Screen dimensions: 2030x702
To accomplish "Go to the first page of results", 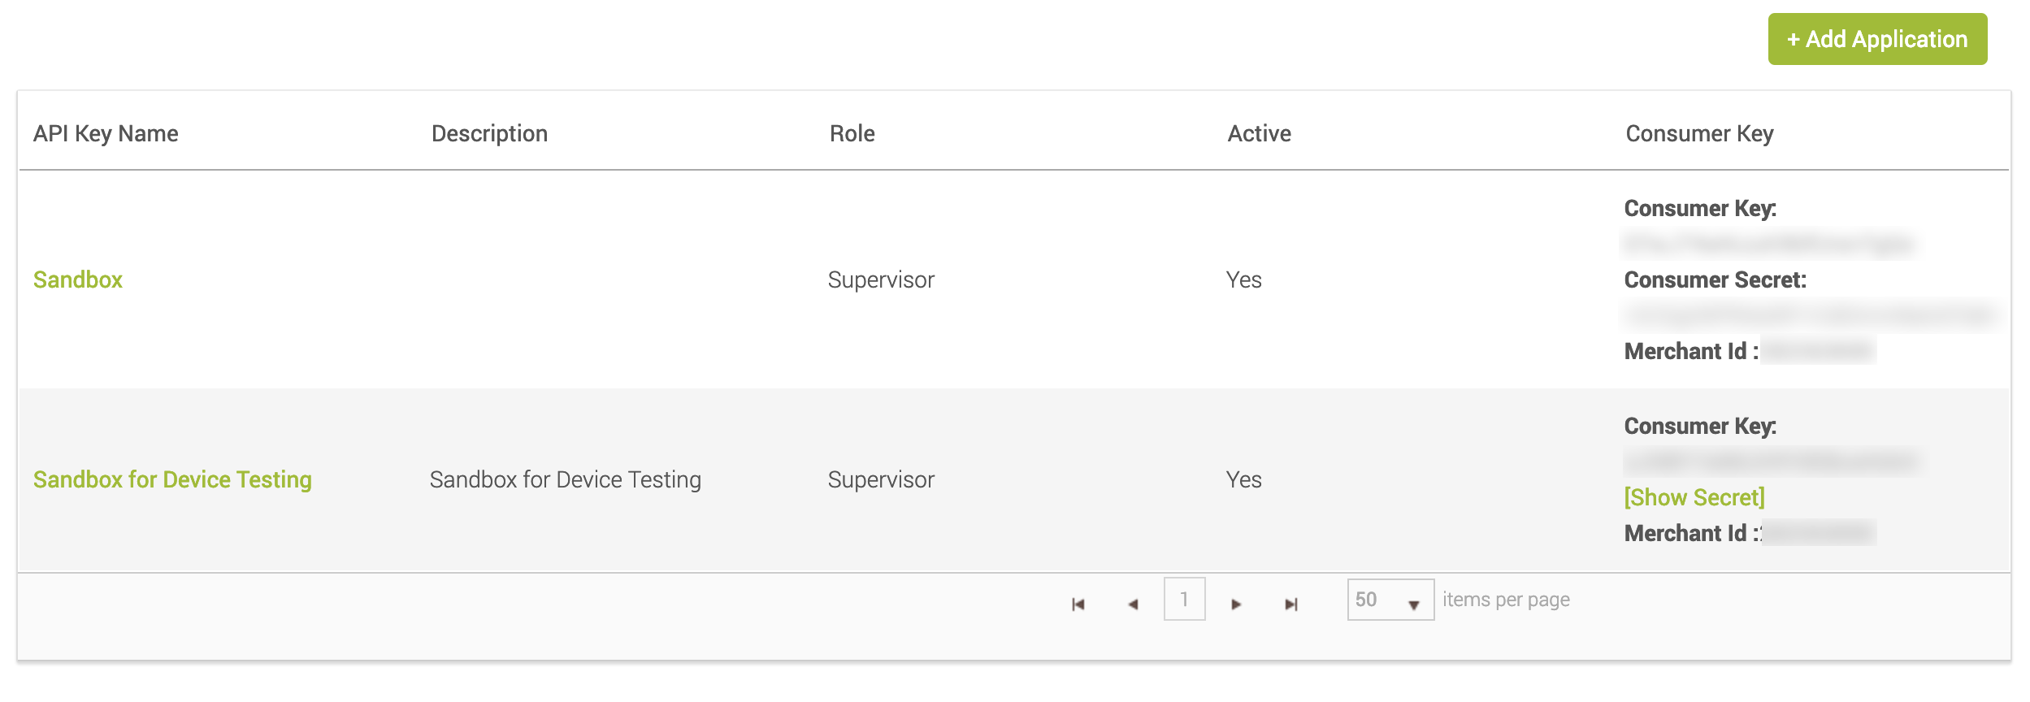I will pyautogui.click(x=1078, y=604).
